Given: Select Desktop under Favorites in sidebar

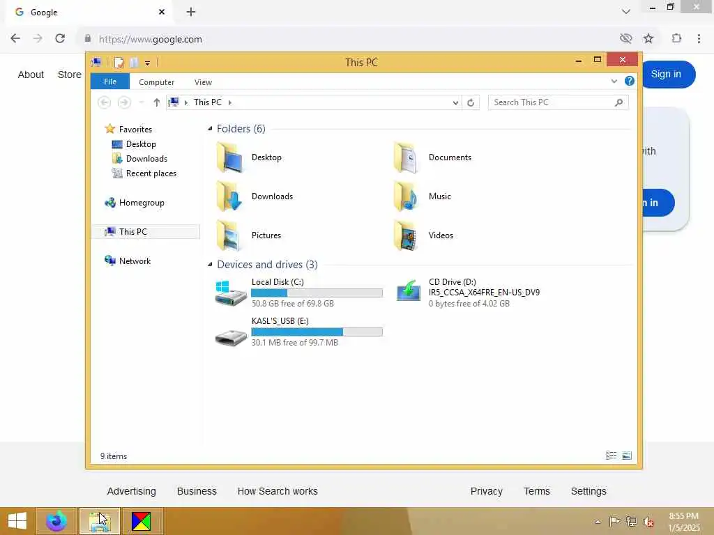Looking at the screenshot, I should (x=141, y=144).
